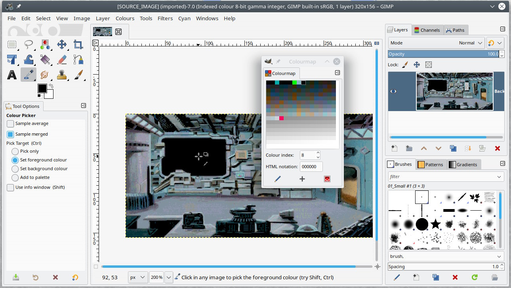Screen dimensions: 511x288
Task: Select the Paths tool
Action: pyautogui.click(x=78, y=60)
